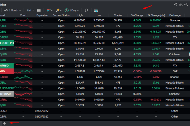Click the -0.30% change value
Image resolution: width=190 pixels, height=126 pixels.
tap(137, 71)
